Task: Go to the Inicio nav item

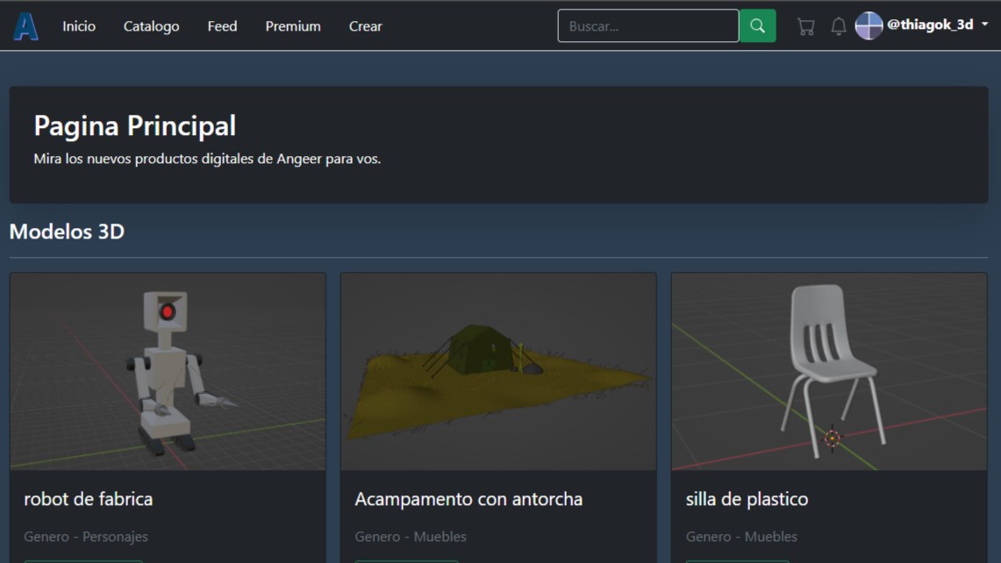Action: (79, 26)
